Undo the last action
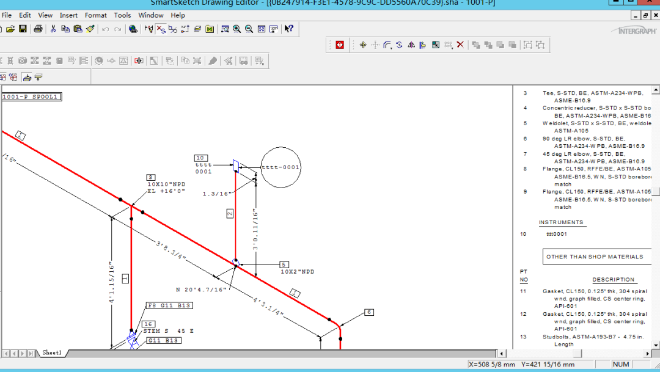Image resolution: width=660 pixels, height=372 pixels. pyautogui.click(x=106, y=29)
